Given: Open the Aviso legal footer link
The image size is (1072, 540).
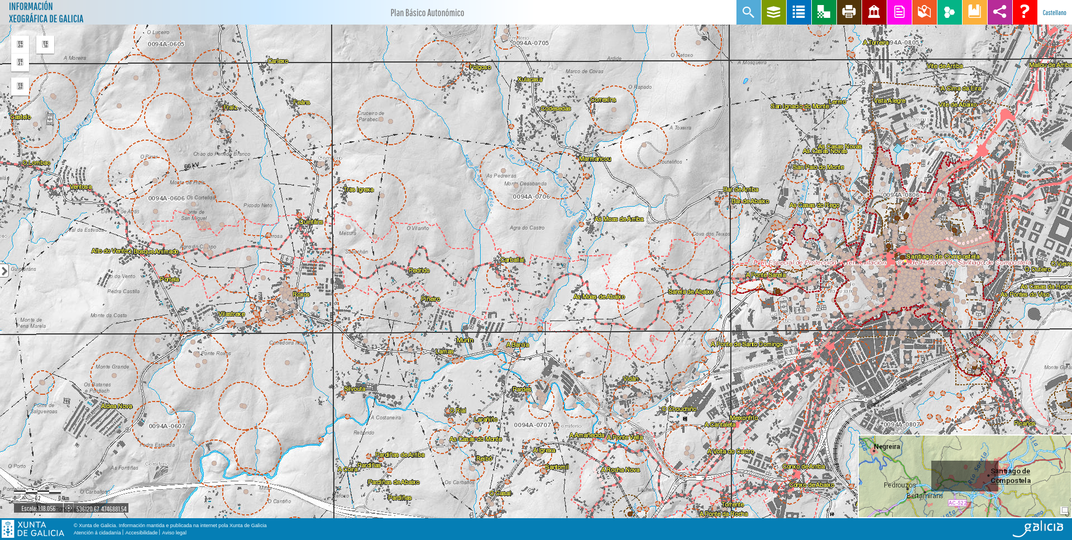Looking at the screenshot, I should (174, 533).
